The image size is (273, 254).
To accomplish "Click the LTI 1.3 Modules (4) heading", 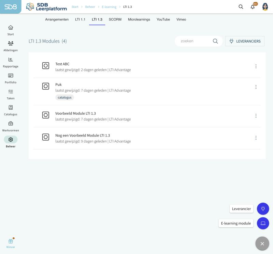I will 48,41.
